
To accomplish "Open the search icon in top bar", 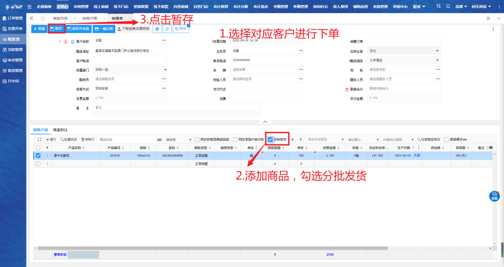I will point(440,7).
